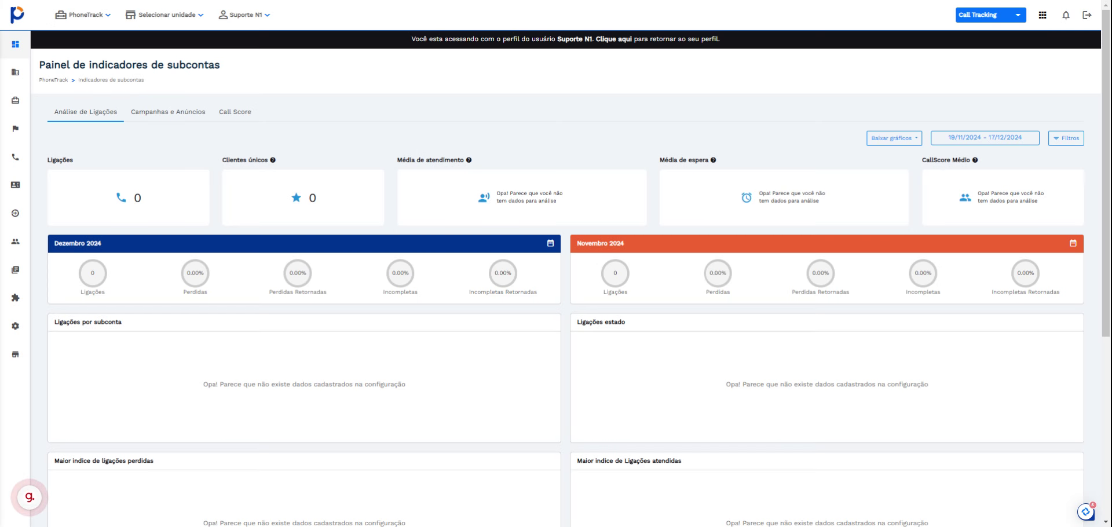This screenshot has height=527, width=1112.
Task: Open the settings gear icon in sidebar
Action: (x=16, y=326)
